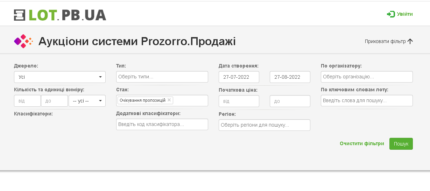Expand the units dropdown showing -- усі --

click(x=87, y=101)
